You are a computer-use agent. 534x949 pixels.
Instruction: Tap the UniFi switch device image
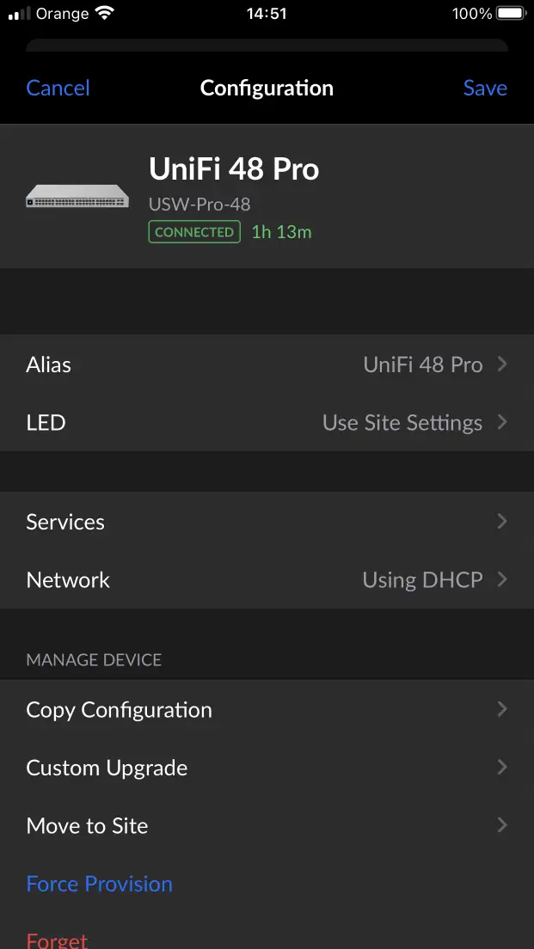click(x=77, y=197)
